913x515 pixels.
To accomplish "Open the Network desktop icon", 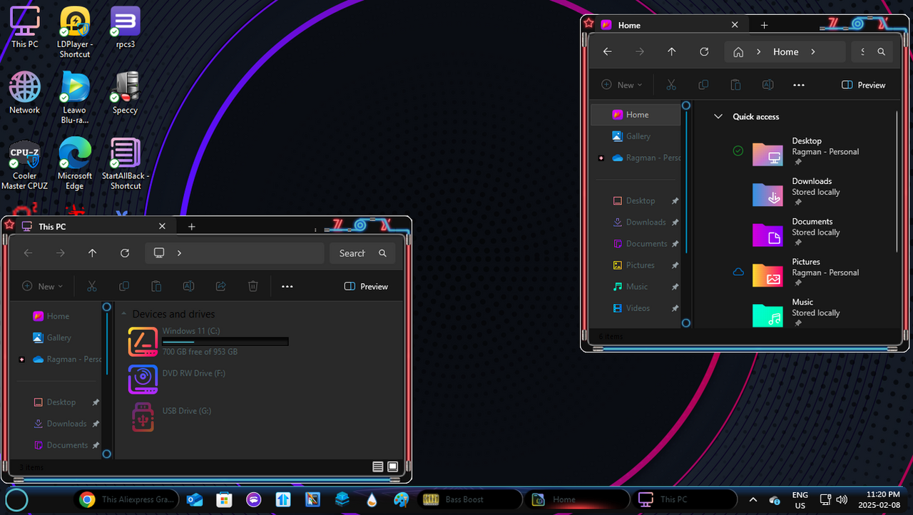I will pos(24,93).
